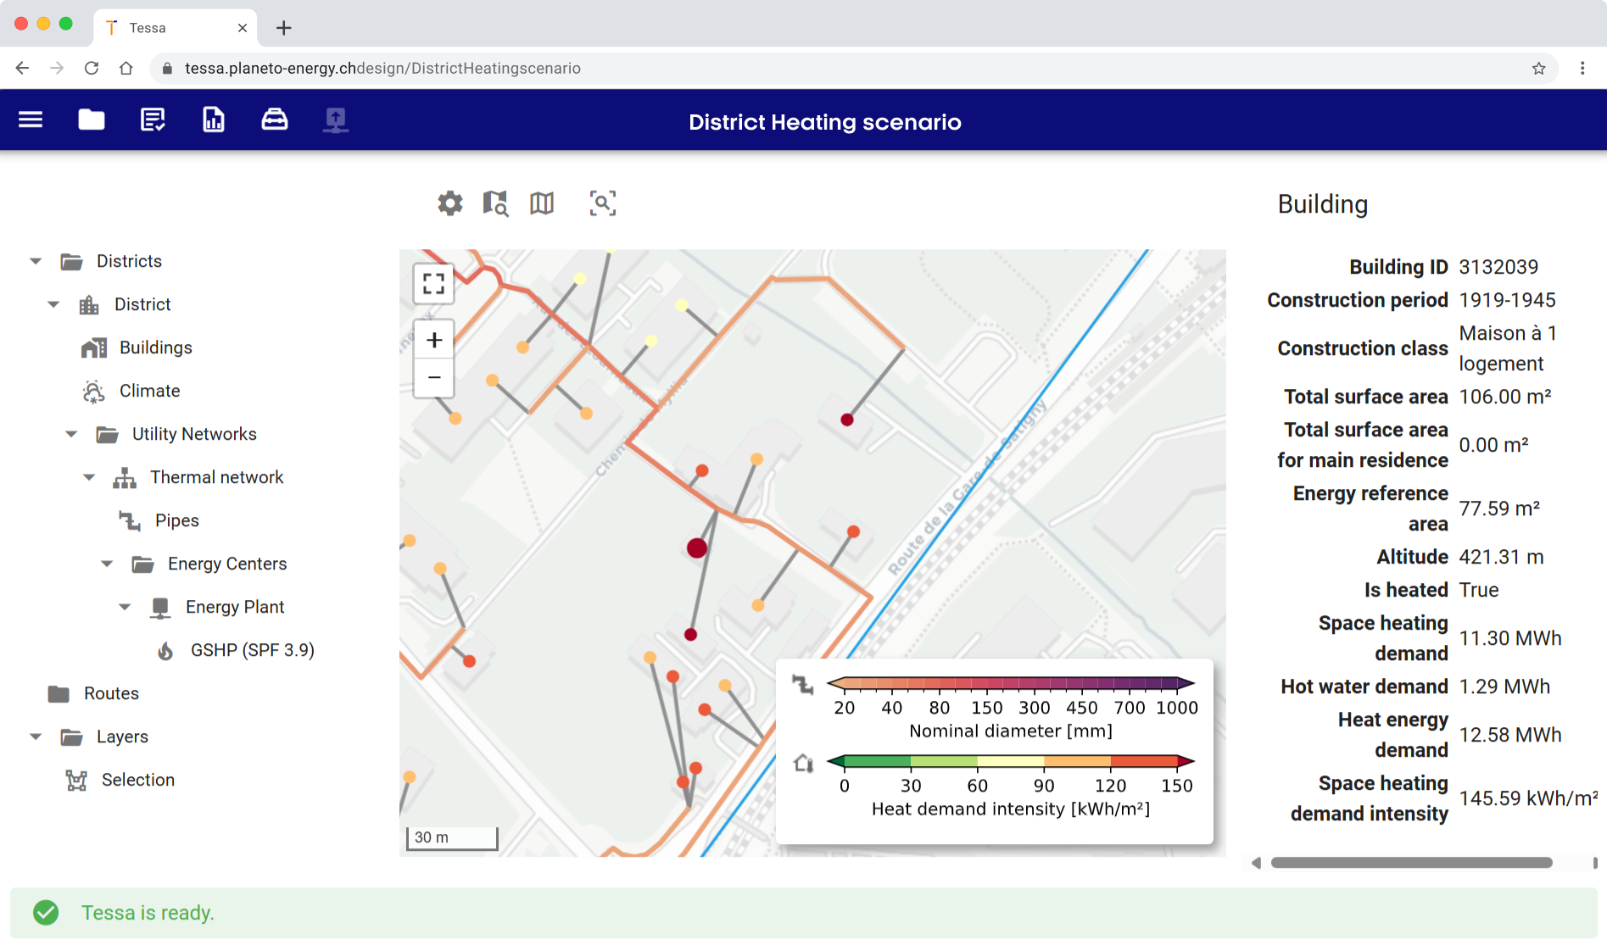
Task: Open Pipes tree item
Action: [x=177, y=520]
